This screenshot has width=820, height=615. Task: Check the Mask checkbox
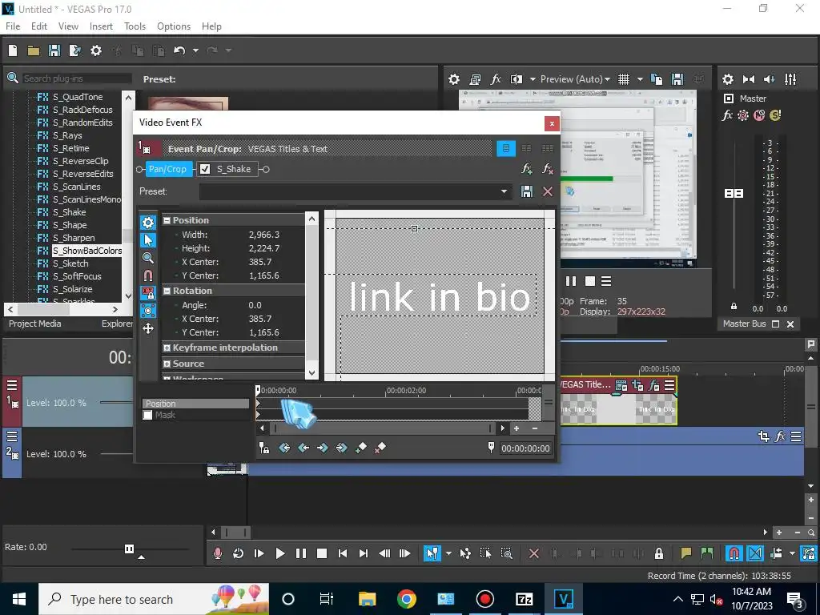point(147,415)
